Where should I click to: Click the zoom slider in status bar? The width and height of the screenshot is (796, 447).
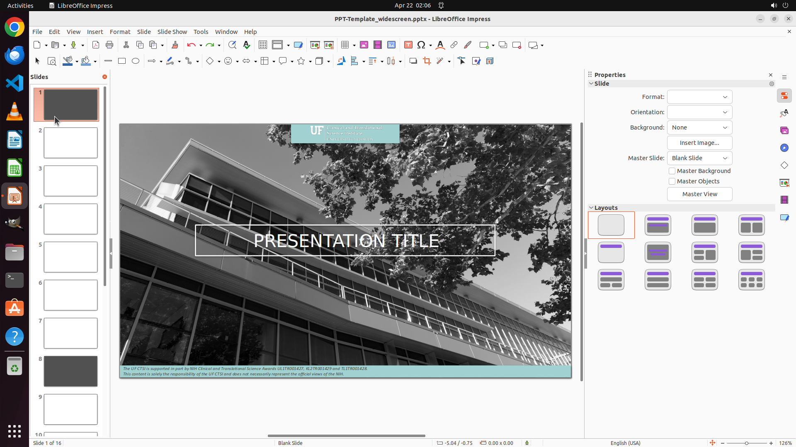point(746,443)
